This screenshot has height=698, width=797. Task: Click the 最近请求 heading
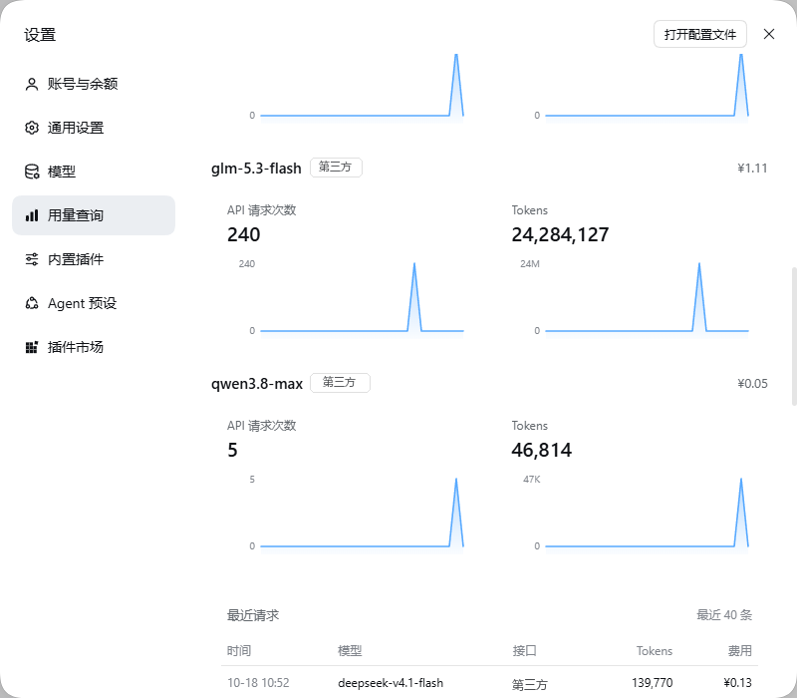click(253, 615)
